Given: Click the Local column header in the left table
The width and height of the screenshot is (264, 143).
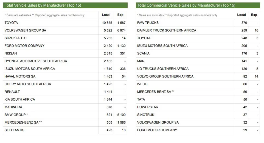Looking at the screenshot, I should [106, 15].
